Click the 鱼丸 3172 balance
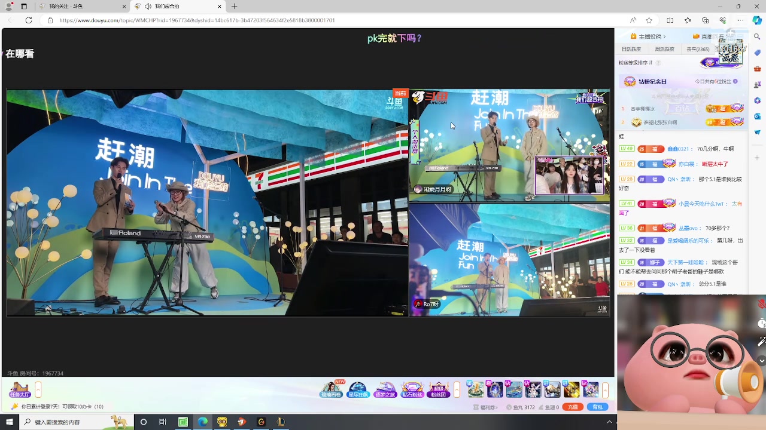 tap(521, 407)
